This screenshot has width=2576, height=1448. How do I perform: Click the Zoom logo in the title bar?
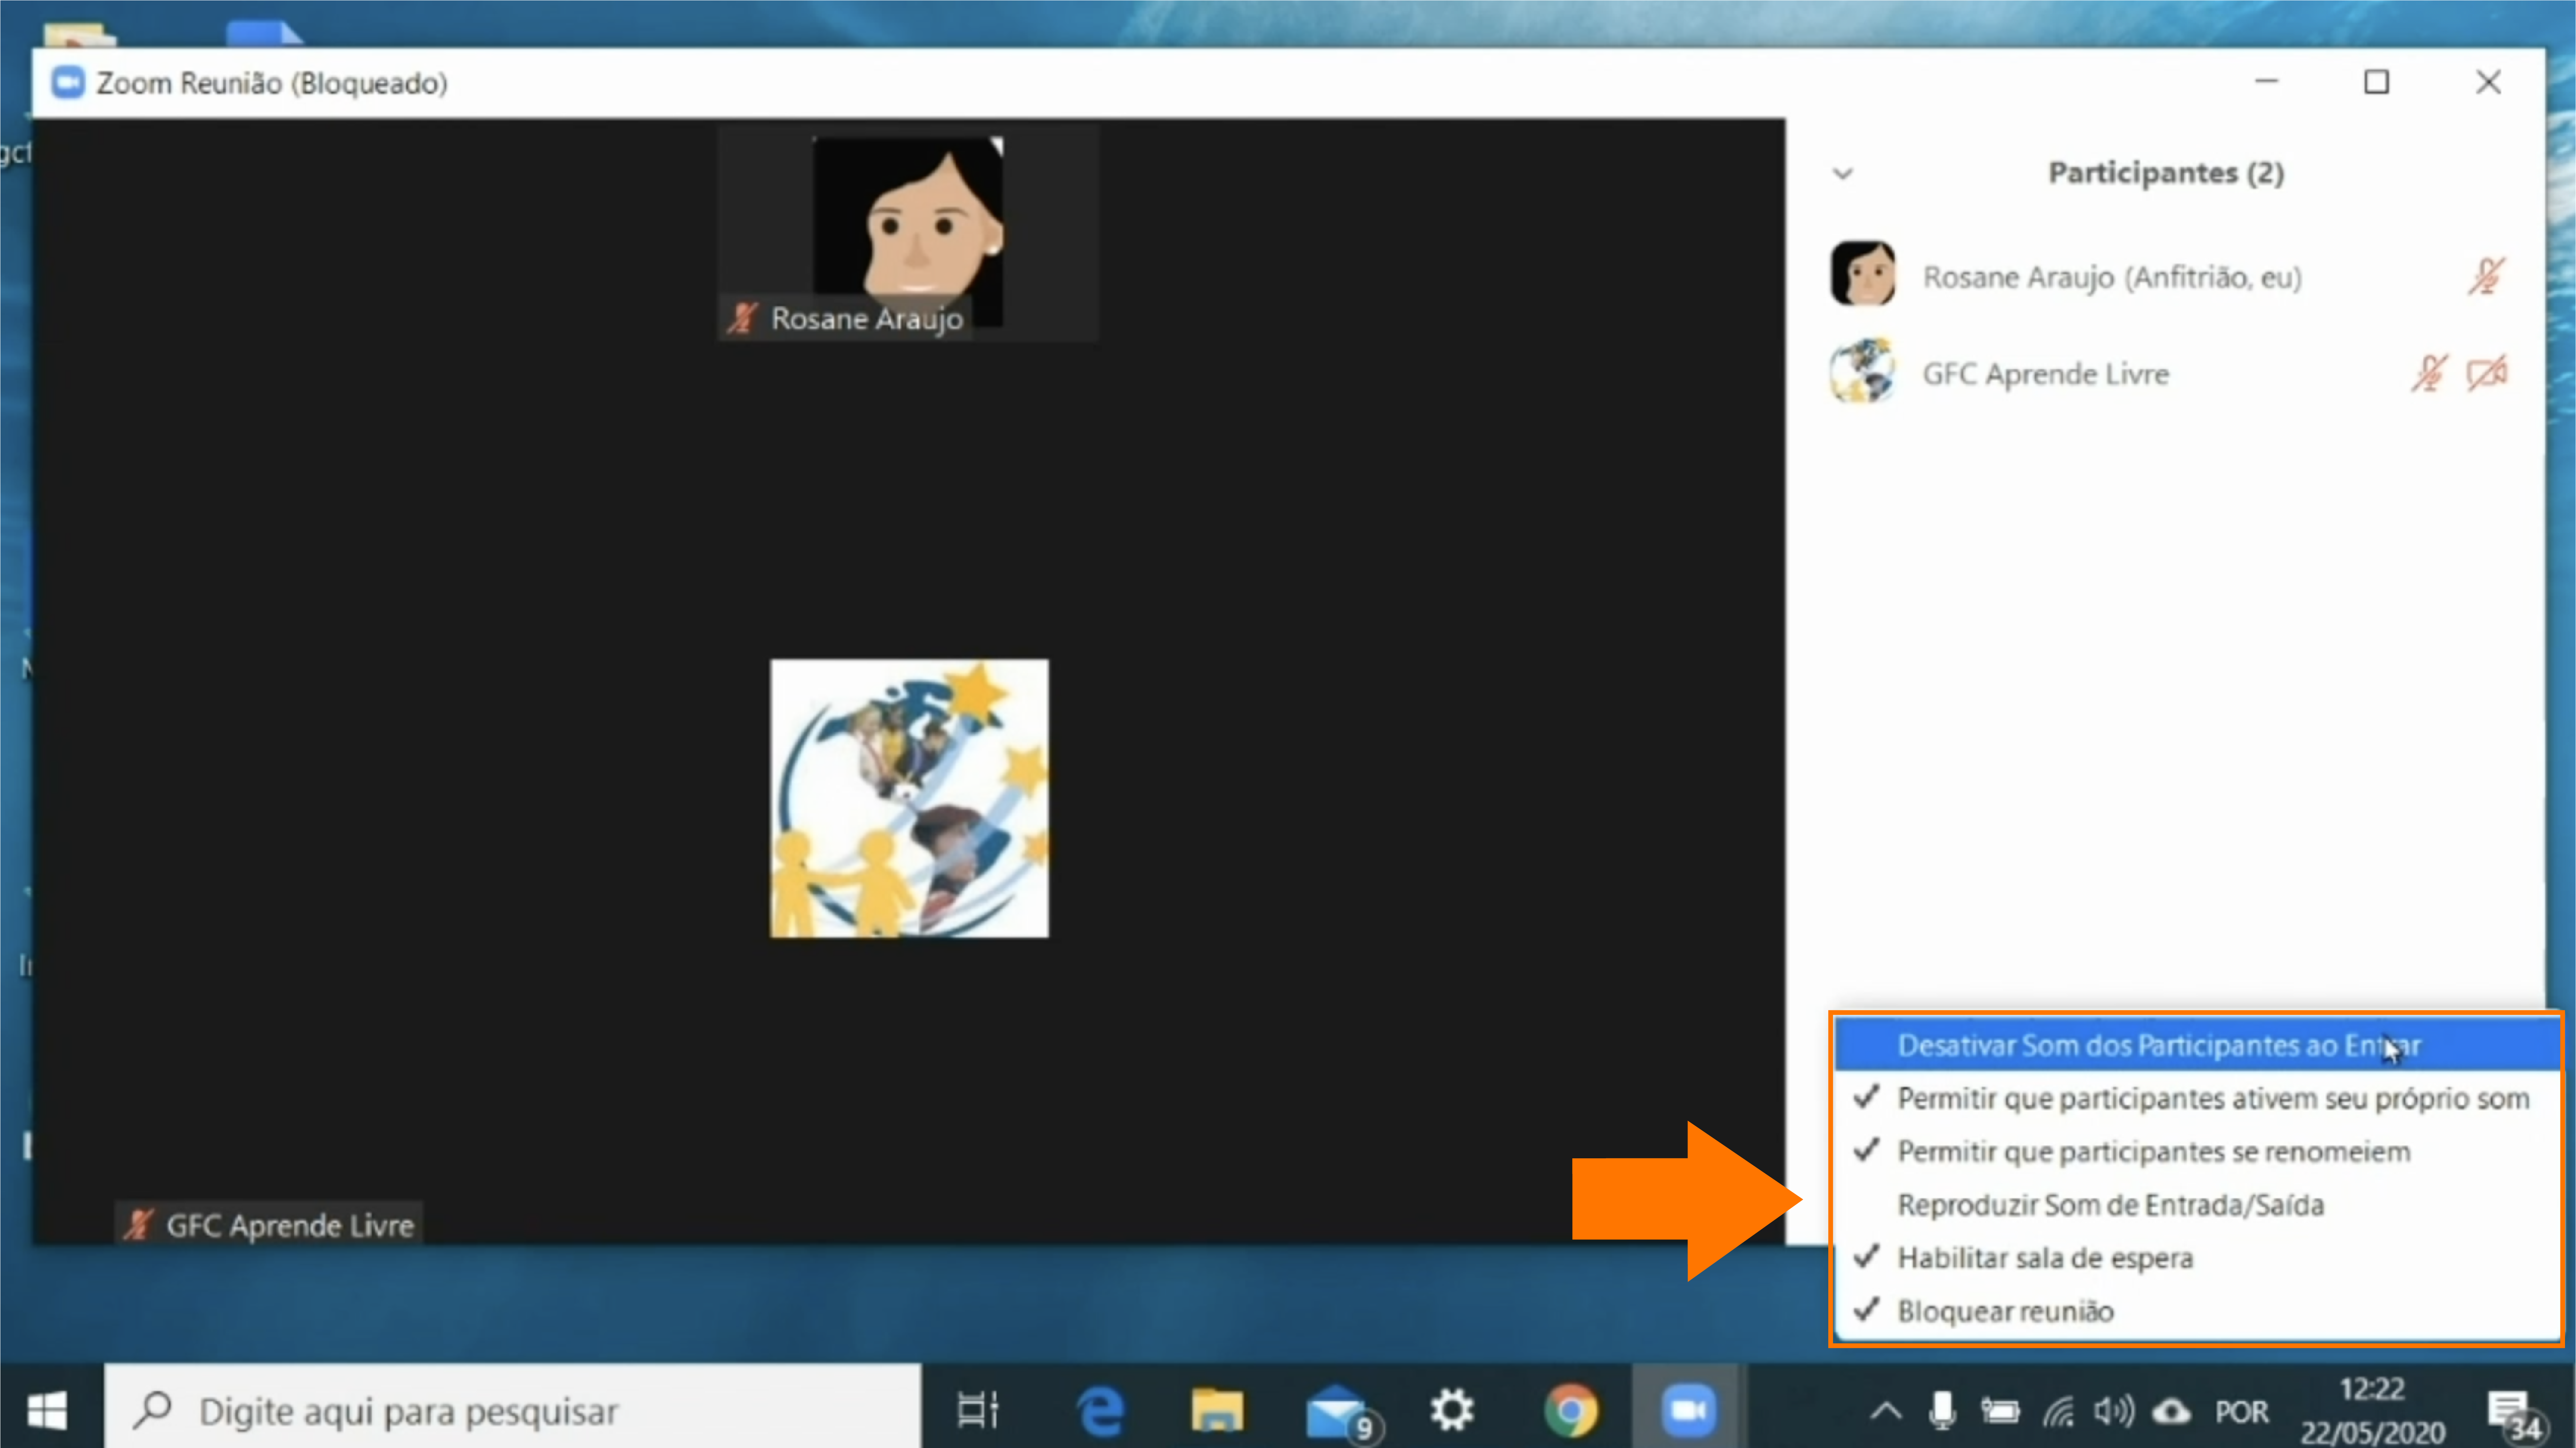68,83
